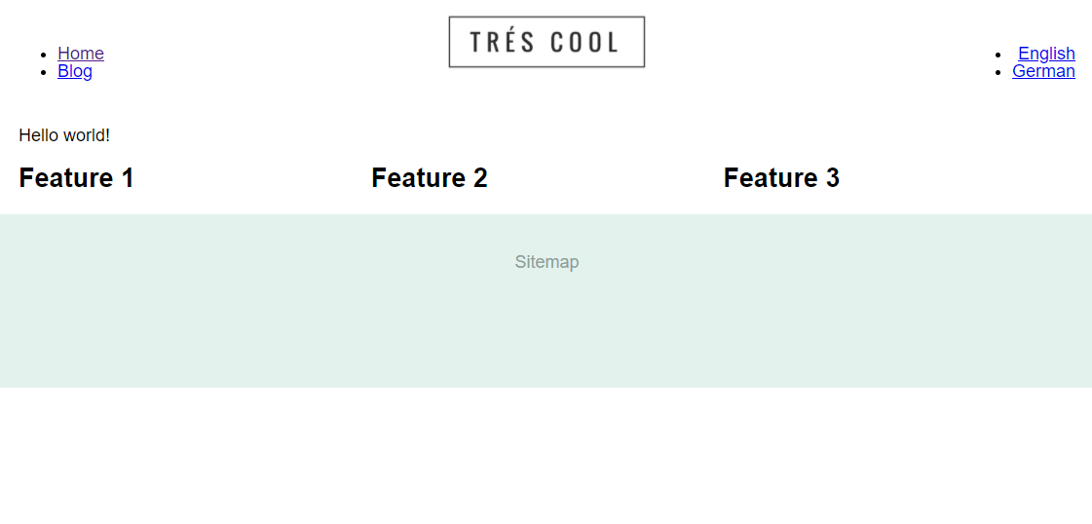This screenshot has height=524, width=1092.
Task: Click the blank white area beneath the footer
Action: (x=546, y=456)
